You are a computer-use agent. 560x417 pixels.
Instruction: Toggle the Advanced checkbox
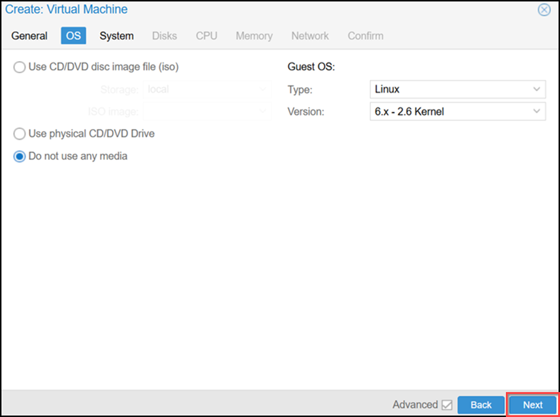click(x=447, y=405)
